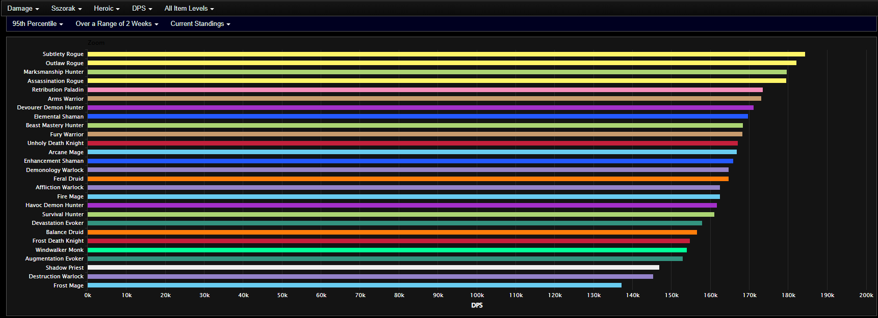Click the orange Feral Druid bar
Viewport: 878px width, 318px height.
(408, 179)
